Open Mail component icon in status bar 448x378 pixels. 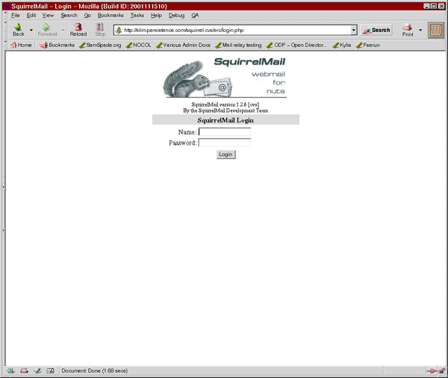click(24, 371)
